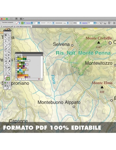Open the opacity percentage dropdown

click(x=95, y=23)
